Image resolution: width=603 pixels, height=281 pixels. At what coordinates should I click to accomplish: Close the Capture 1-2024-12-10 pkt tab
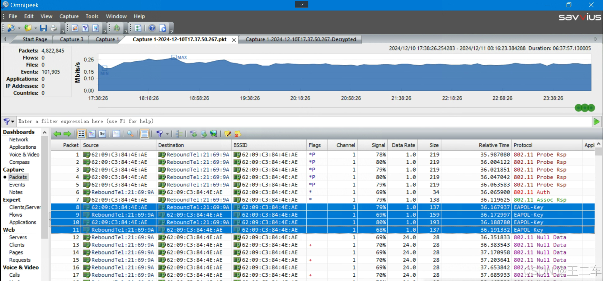coord(234,40)
